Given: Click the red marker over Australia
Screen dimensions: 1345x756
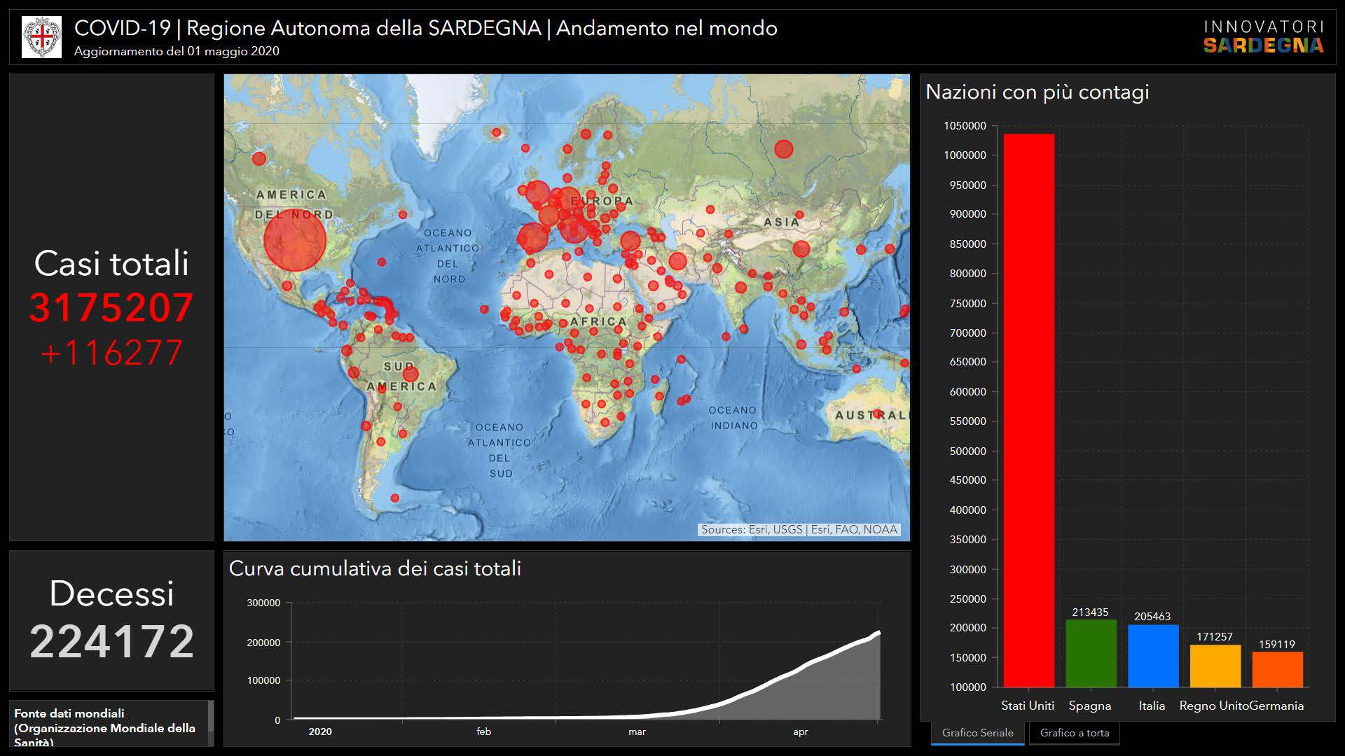Looking at the screenshot, I should [877, 414].
